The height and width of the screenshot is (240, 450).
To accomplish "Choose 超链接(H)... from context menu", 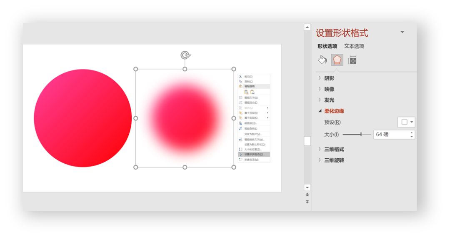I will [254, 123].
